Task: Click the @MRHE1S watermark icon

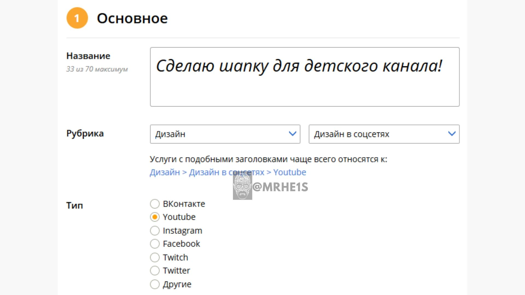Action: (241, 186)
